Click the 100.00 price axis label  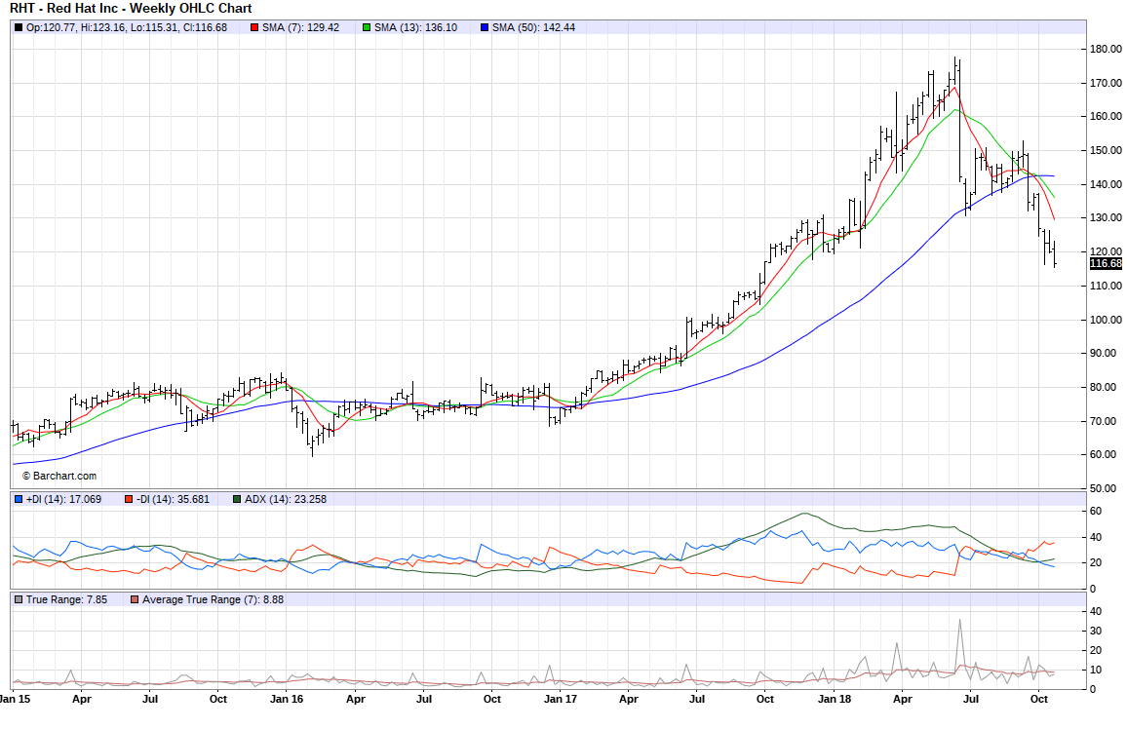[1107, 320]
